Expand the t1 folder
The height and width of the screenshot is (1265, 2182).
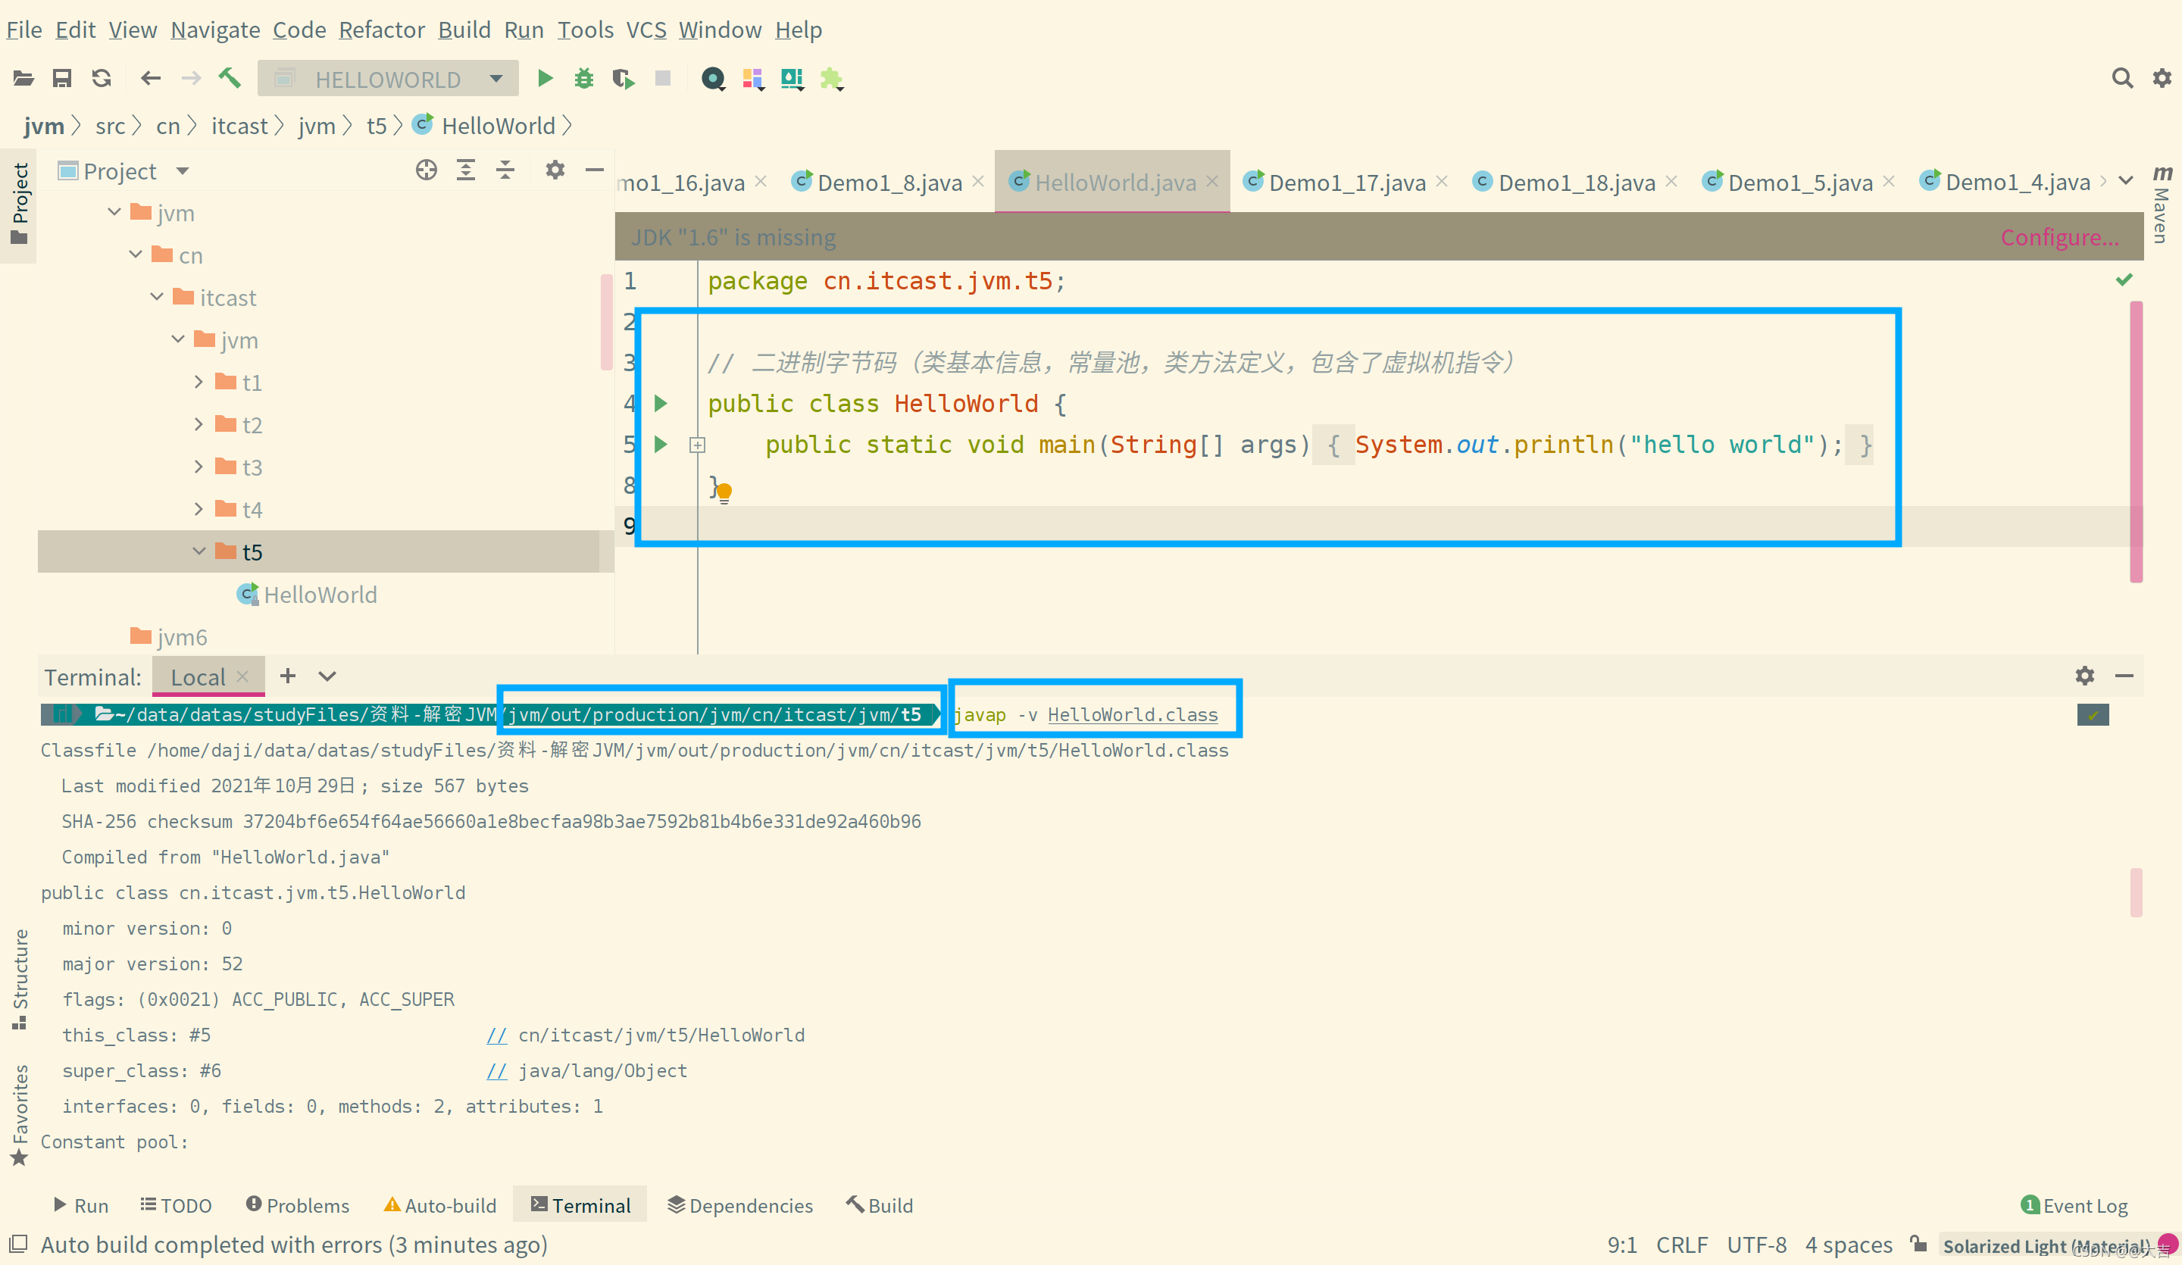click(199, 382)
